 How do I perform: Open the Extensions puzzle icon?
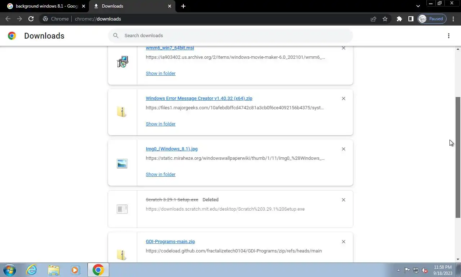point(399,19)
